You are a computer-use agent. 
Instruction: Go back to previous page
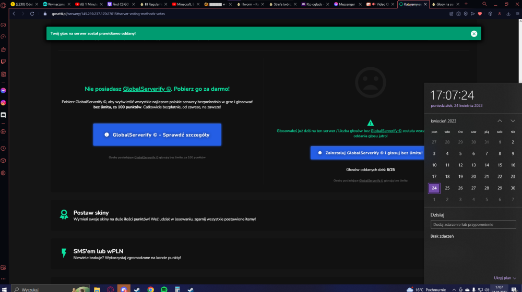coord(14,14)
